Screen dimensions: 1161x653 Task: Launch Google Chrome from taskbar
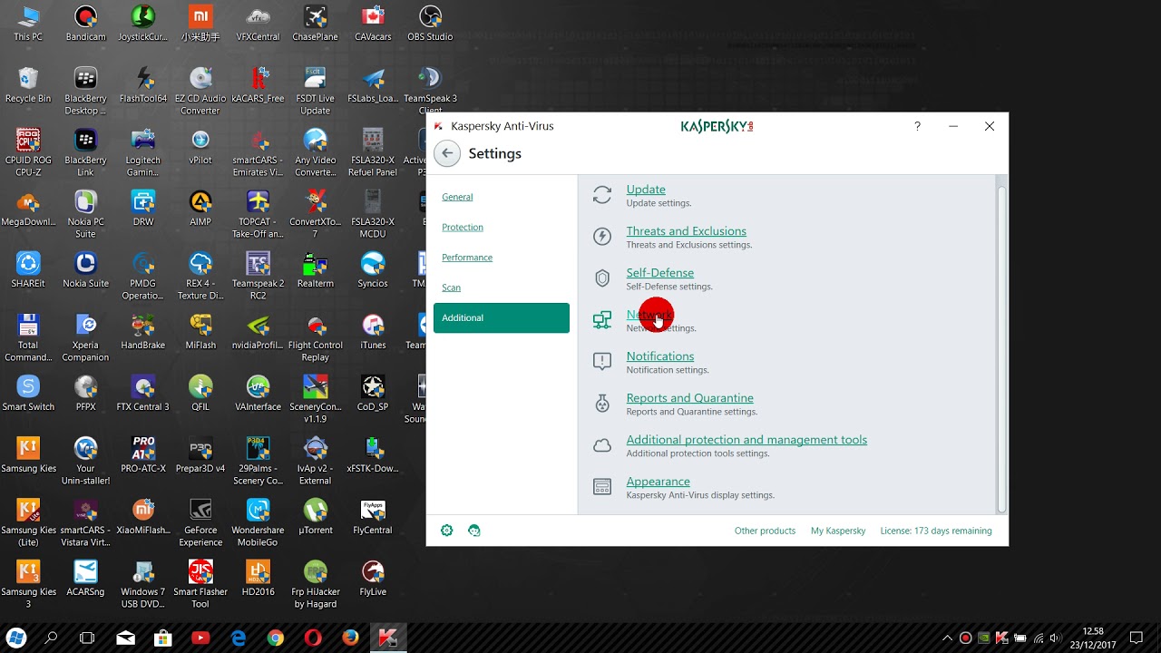point(275,638)
